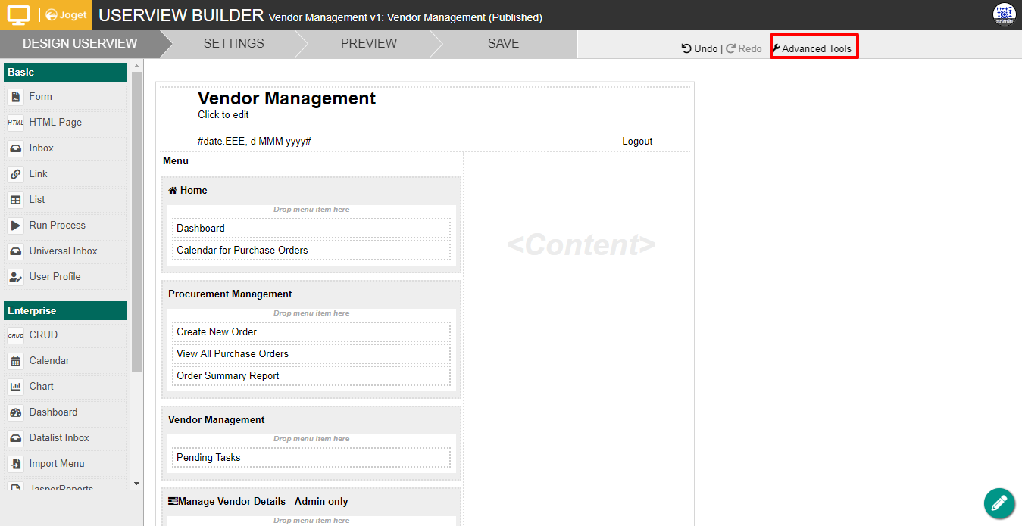
Task: Click the Chart element icon
Action: [x=16, y=387]
